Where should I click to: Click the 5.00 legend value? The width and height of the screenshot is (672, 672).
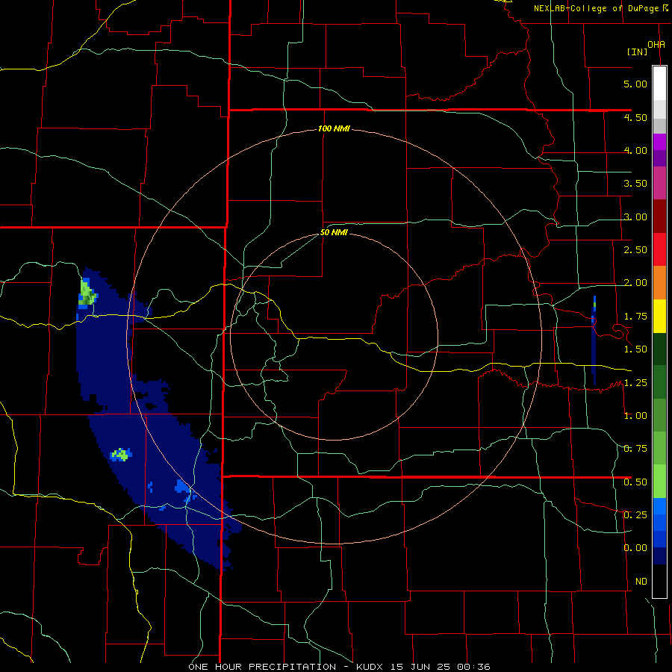tap(635, 84)
